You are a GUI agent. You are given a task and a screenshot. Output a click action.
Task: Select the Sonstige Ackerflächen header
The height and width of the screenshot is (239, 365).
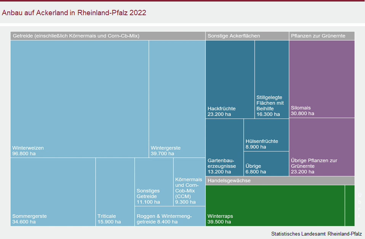coord(247,36)
